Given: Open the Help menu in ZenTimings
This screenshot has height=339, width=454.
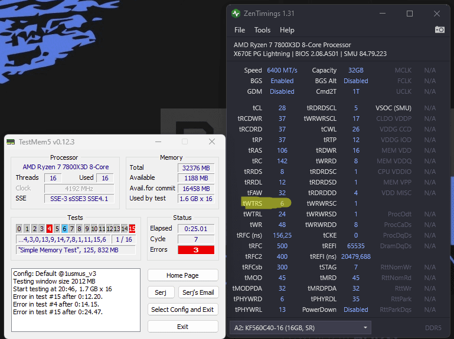Looking at the screenshot, I should pyautogui.click(x=287, y=30).
